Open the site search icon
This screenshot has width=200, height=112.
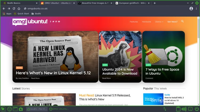[x=182, y=21]
